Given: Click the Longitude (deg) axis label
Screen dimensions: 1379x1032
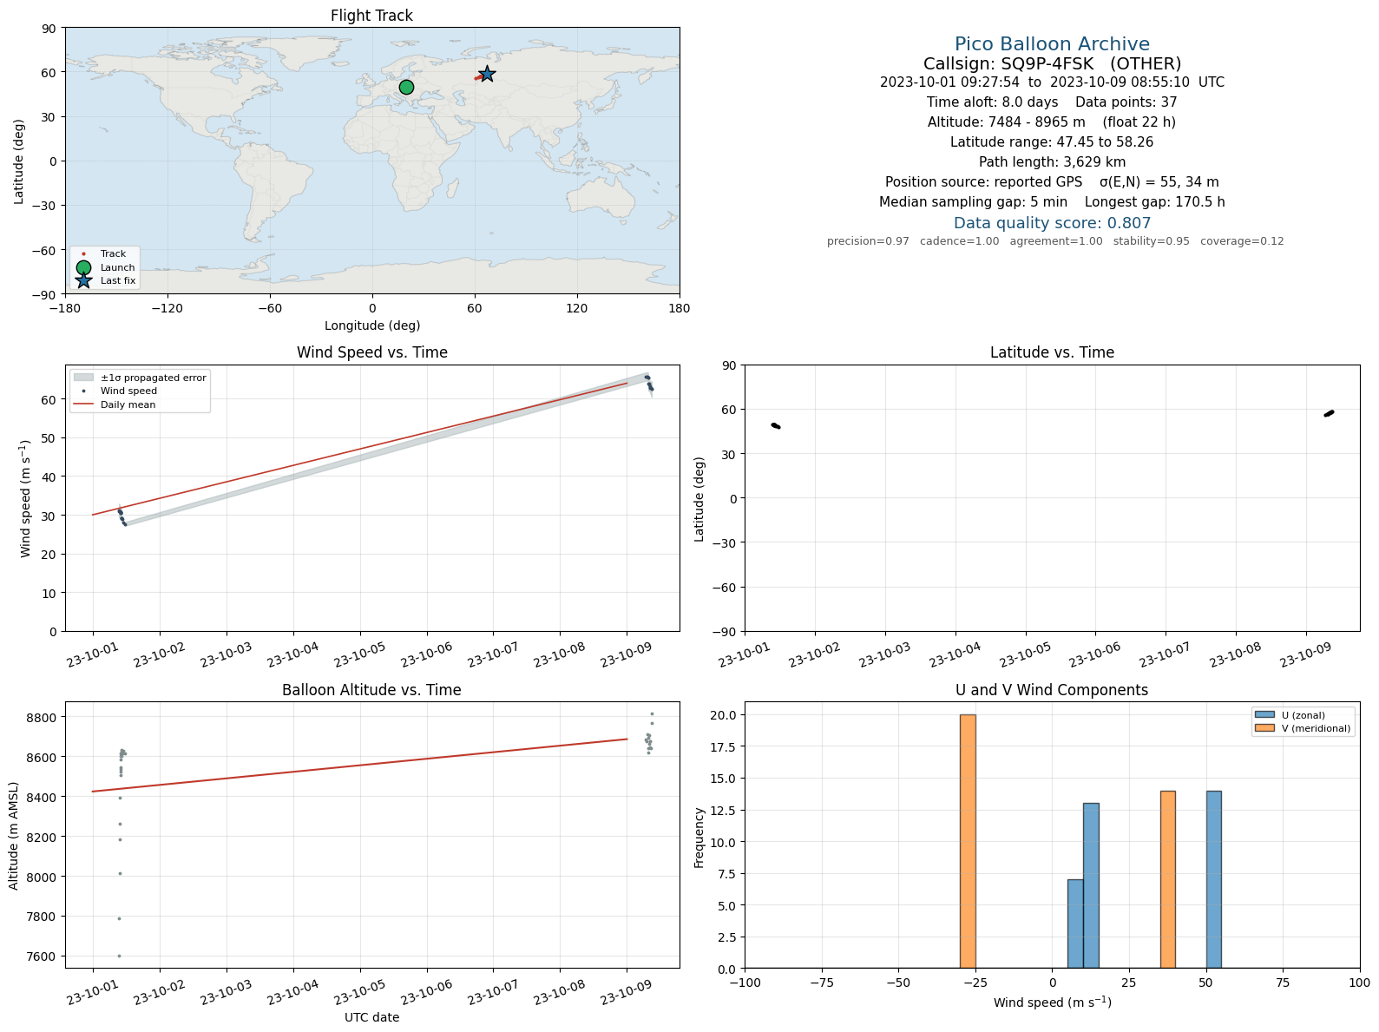Looking at the screenshot, I should 372,325.
